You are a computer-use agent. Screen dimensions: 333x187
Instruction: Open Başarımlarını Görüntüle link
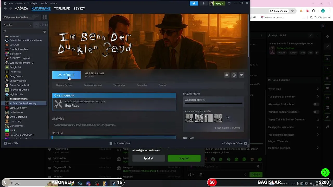(x=228, y=128)
